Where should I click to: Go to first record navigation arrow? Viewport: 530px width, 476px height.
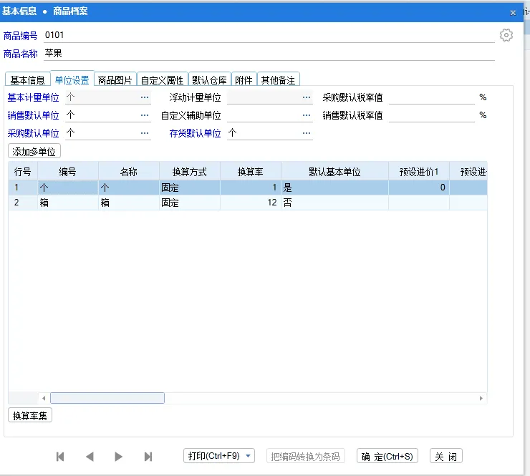point(60,457)
